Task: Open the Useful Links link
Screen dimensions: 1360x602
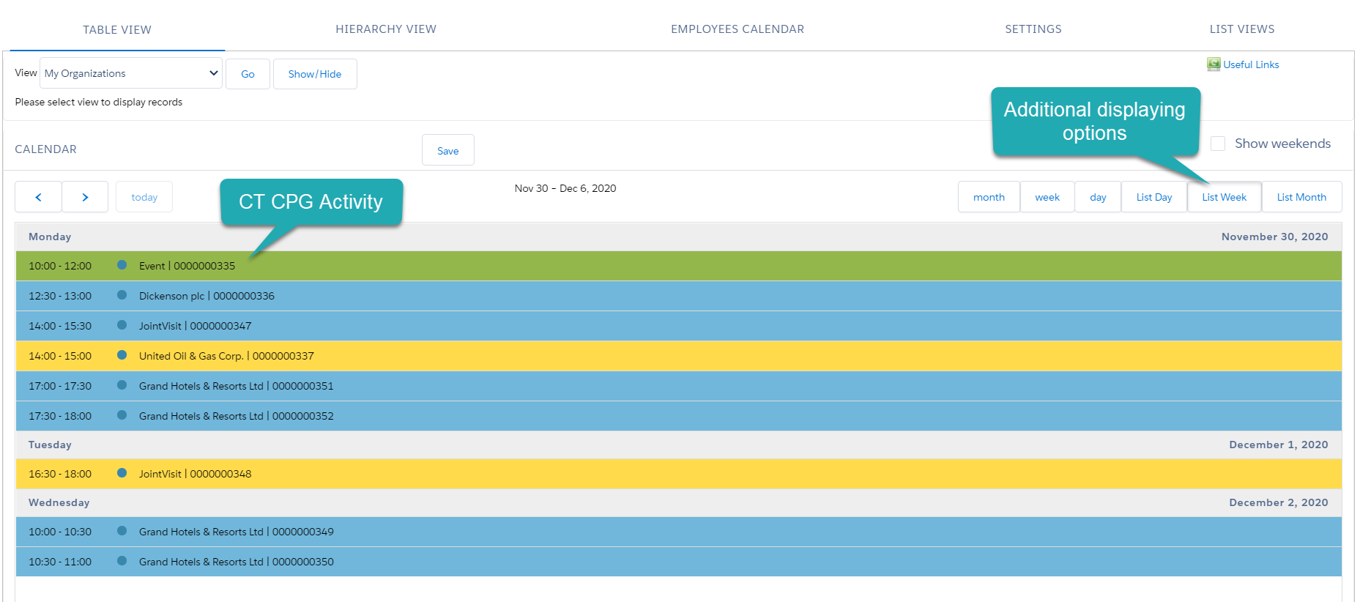Action: (x=1251, y=64)
